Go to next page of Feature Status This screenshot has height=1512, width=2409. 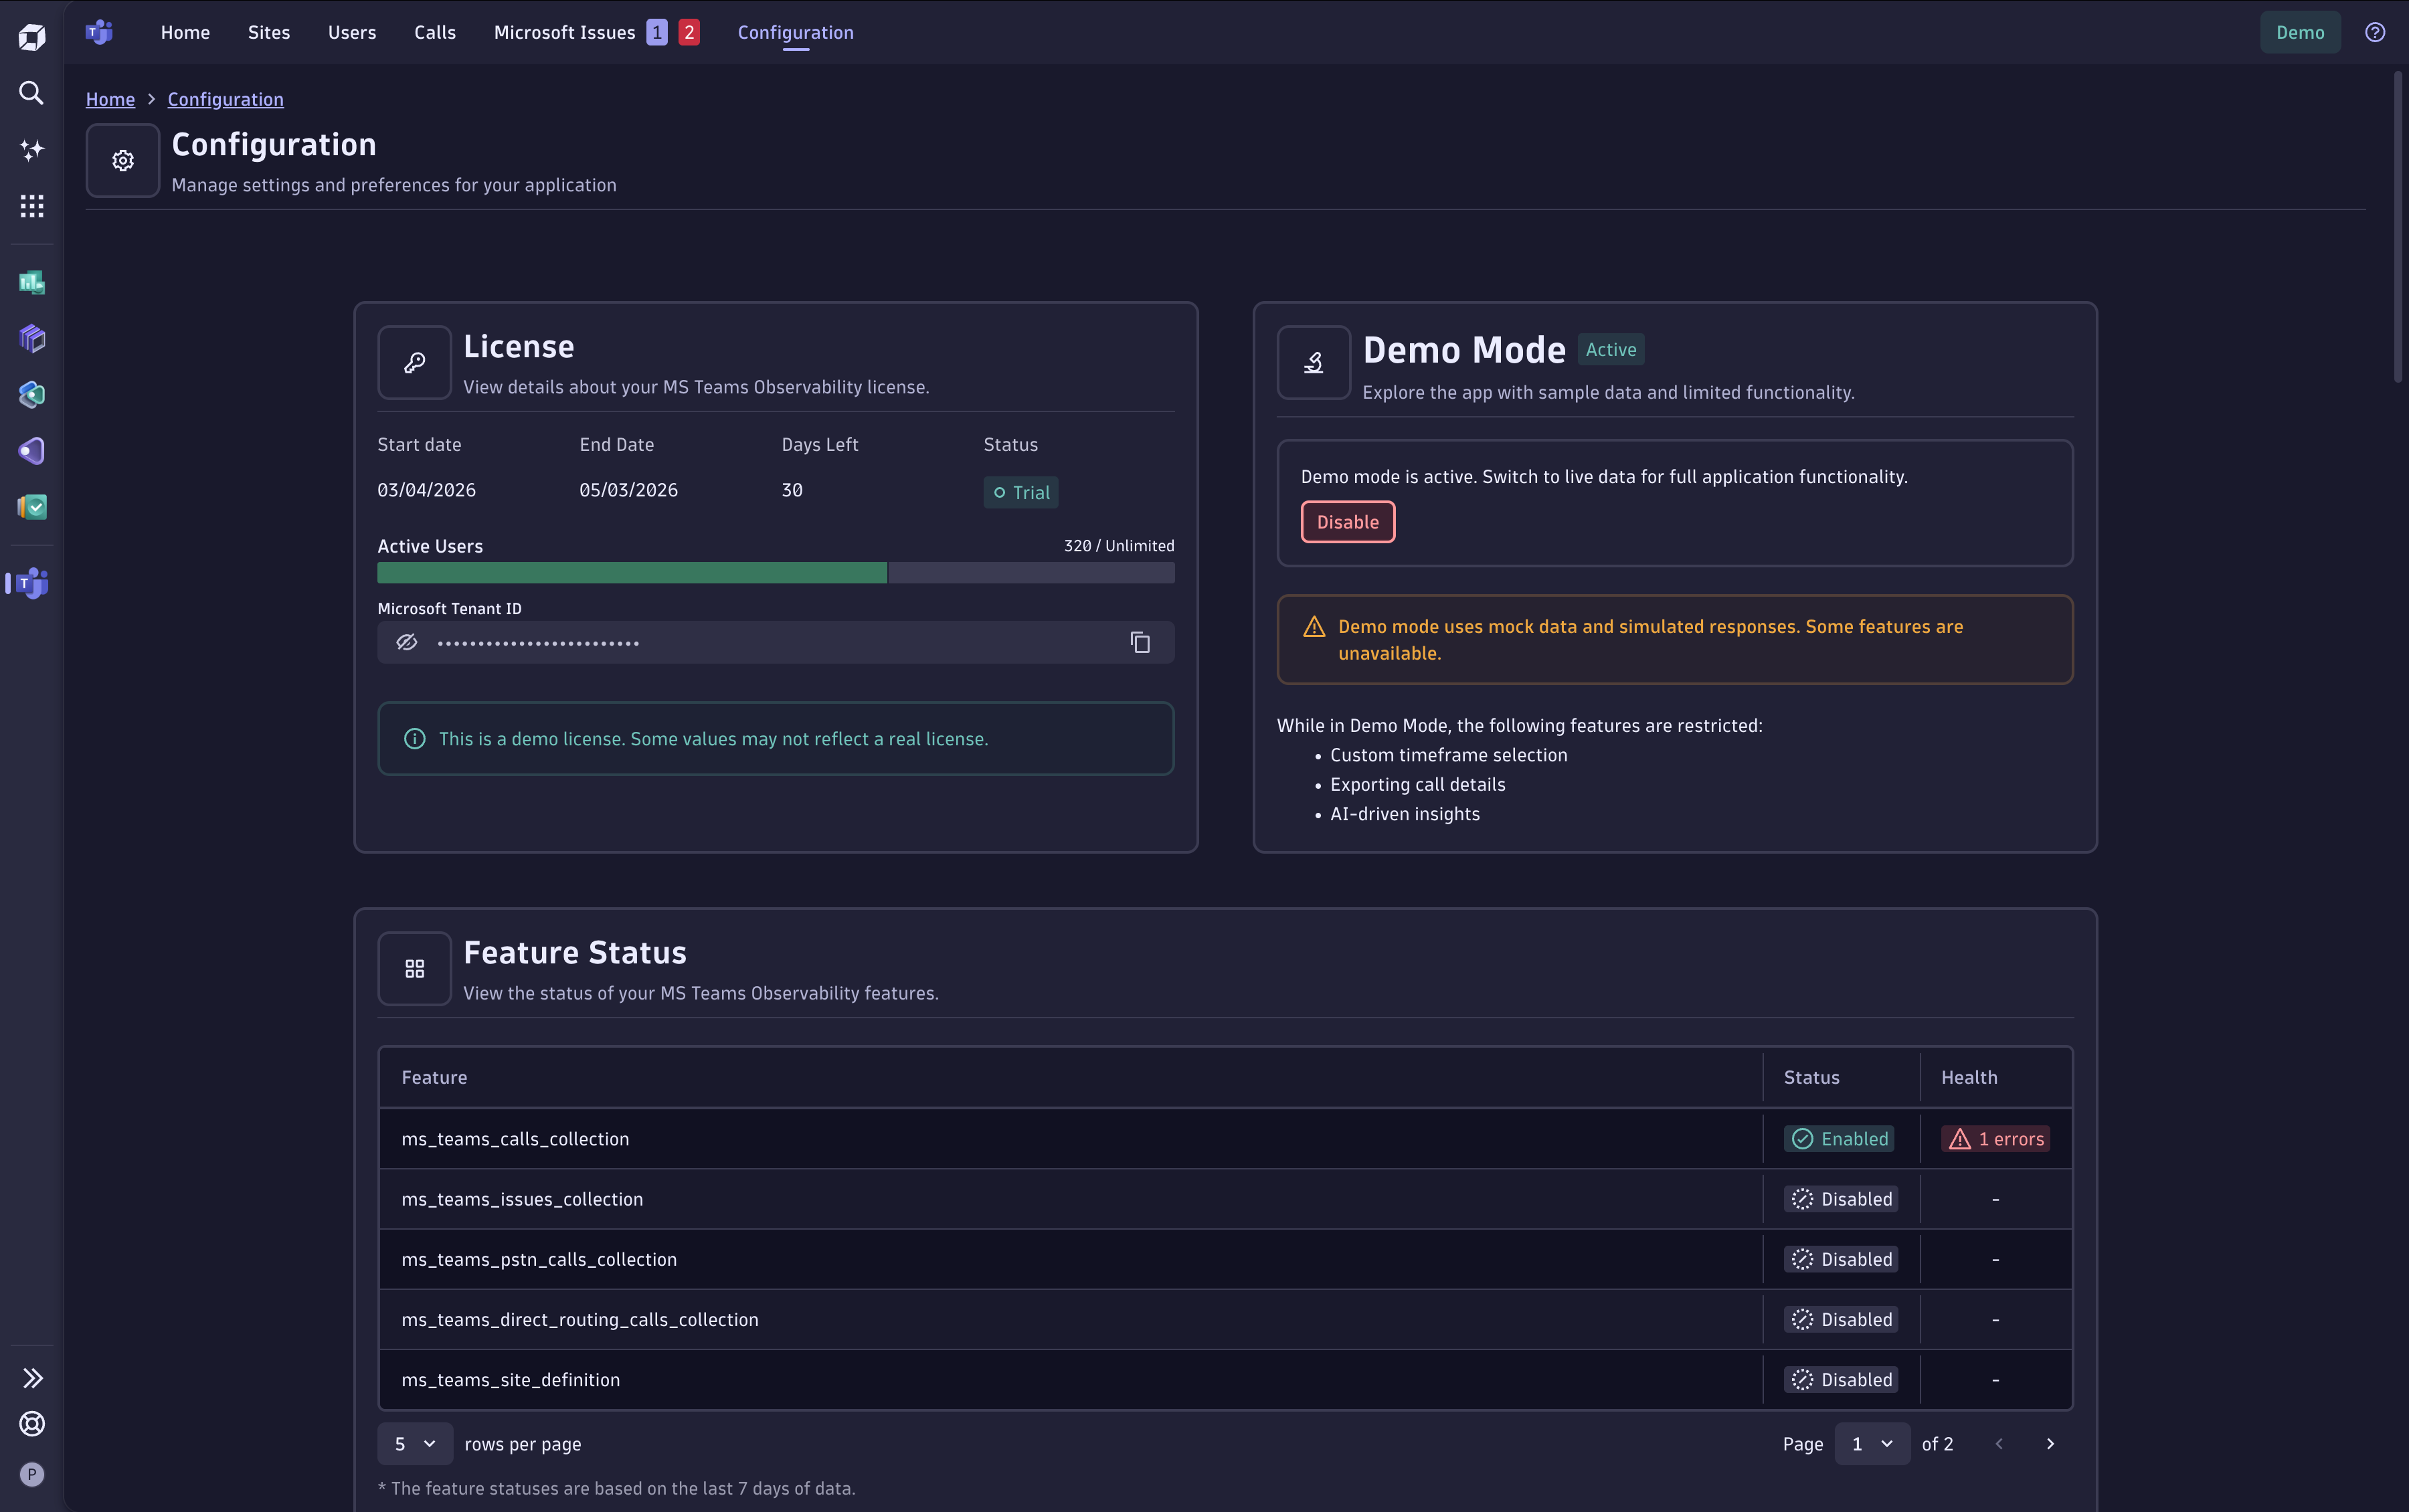coord(2051,1443)
